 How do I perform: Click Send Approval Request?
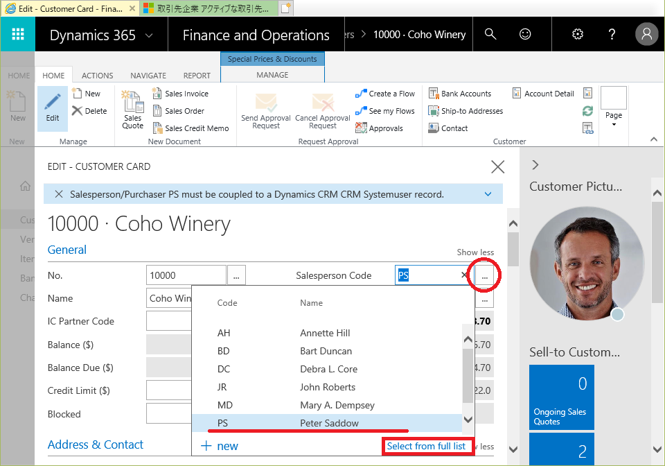pos(266,111)
